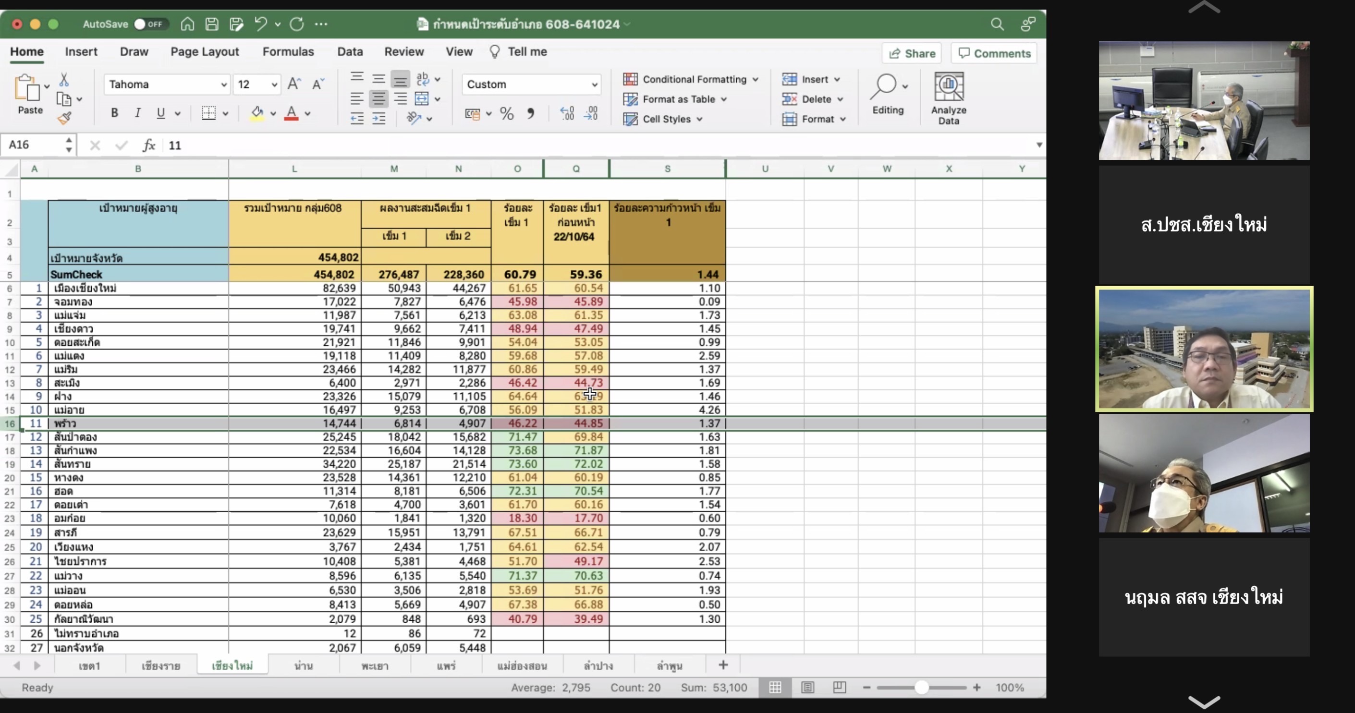The image size is (1355, 713).
Task: Click the Increase Indent icon
Action: (x=378, y=118)
